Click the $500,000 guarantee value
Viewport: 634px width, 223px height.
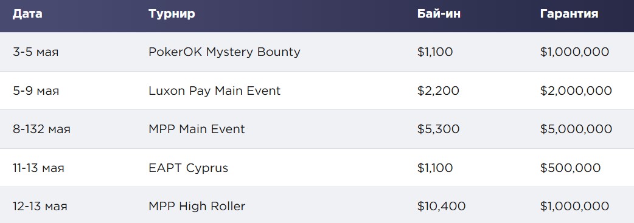[571, 168]
